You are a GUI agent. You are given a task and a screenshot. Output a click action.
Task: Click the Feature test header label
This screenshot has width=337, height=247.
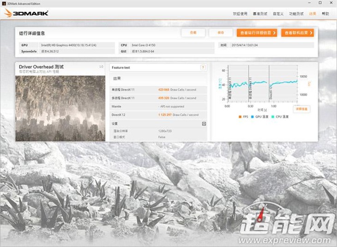coord(121,68)
